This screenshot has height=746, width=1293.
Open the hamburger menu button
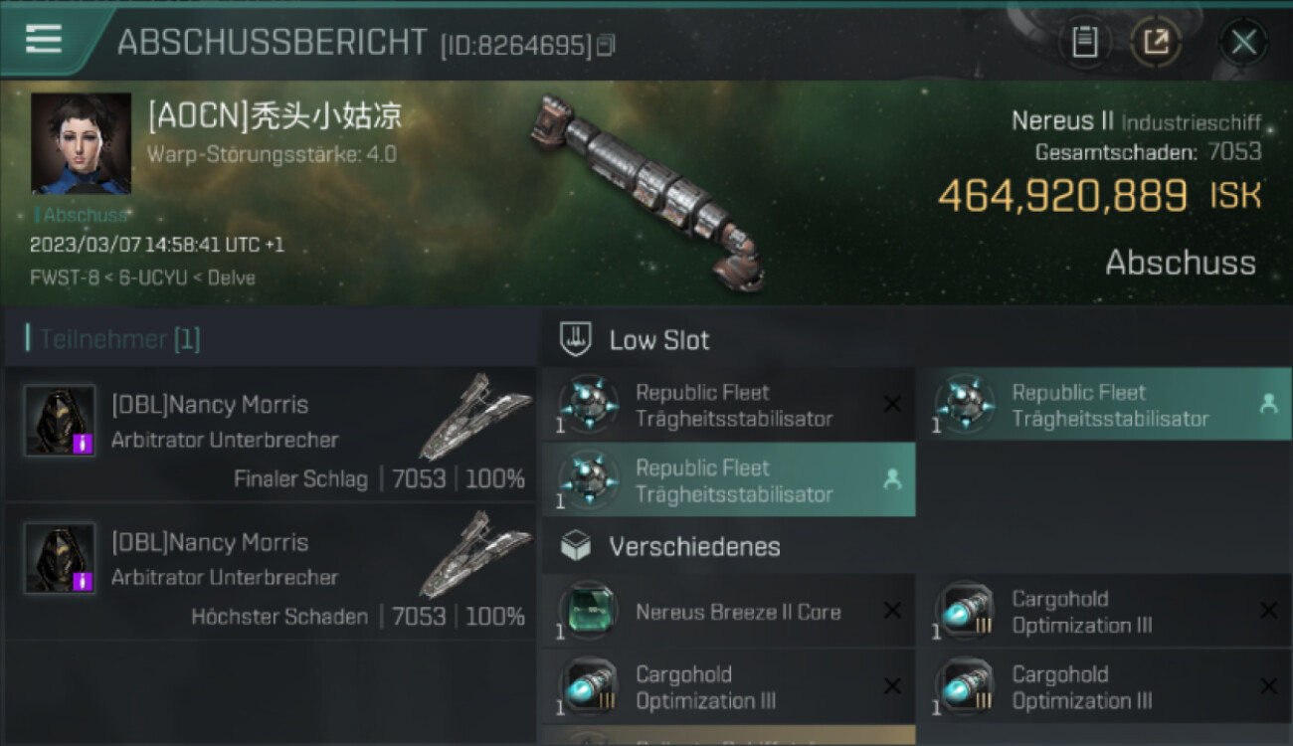[x=44, y=40]
